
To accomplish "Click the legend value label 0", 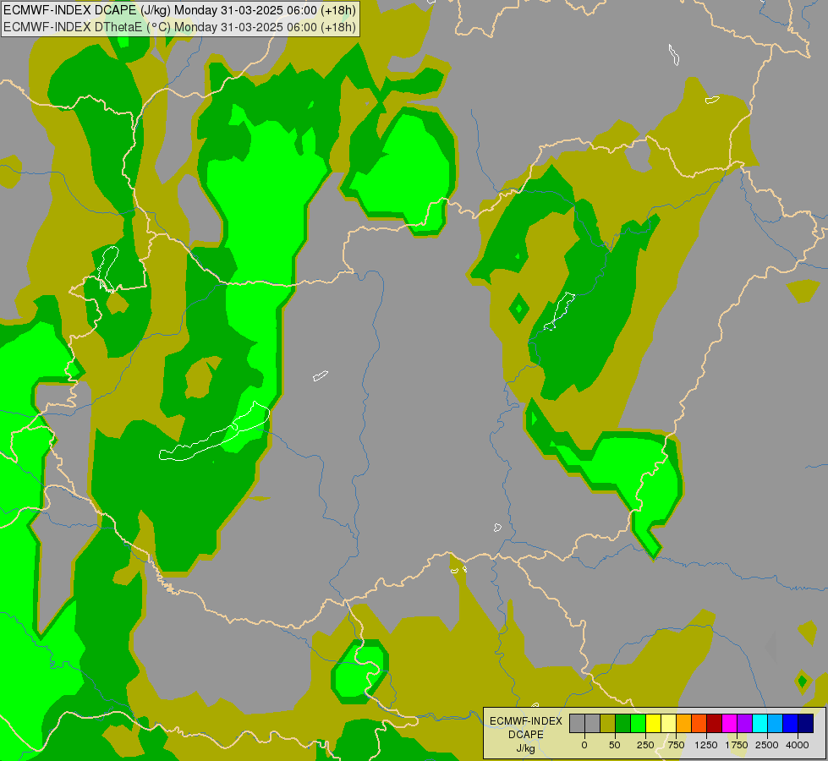I will (584, 745).
